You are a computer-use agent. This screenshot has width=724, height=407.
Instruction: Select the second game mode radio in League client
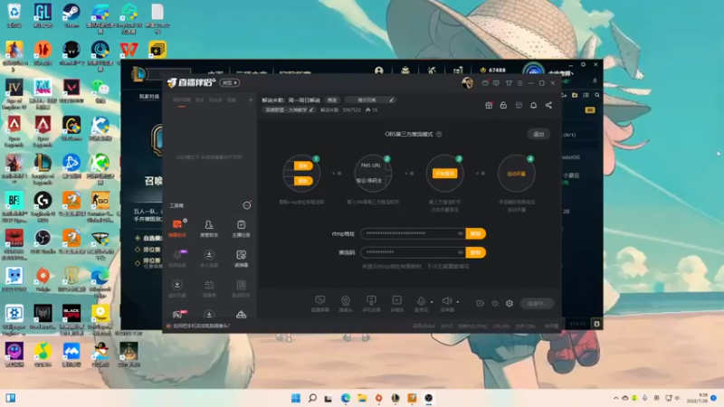138,250
